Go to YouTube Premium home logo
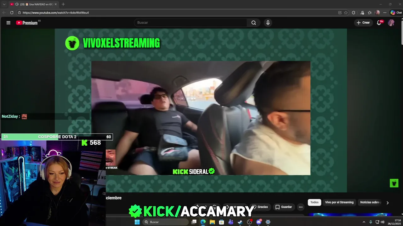Viewport: 403px width, 226px height. pos(27,23)
